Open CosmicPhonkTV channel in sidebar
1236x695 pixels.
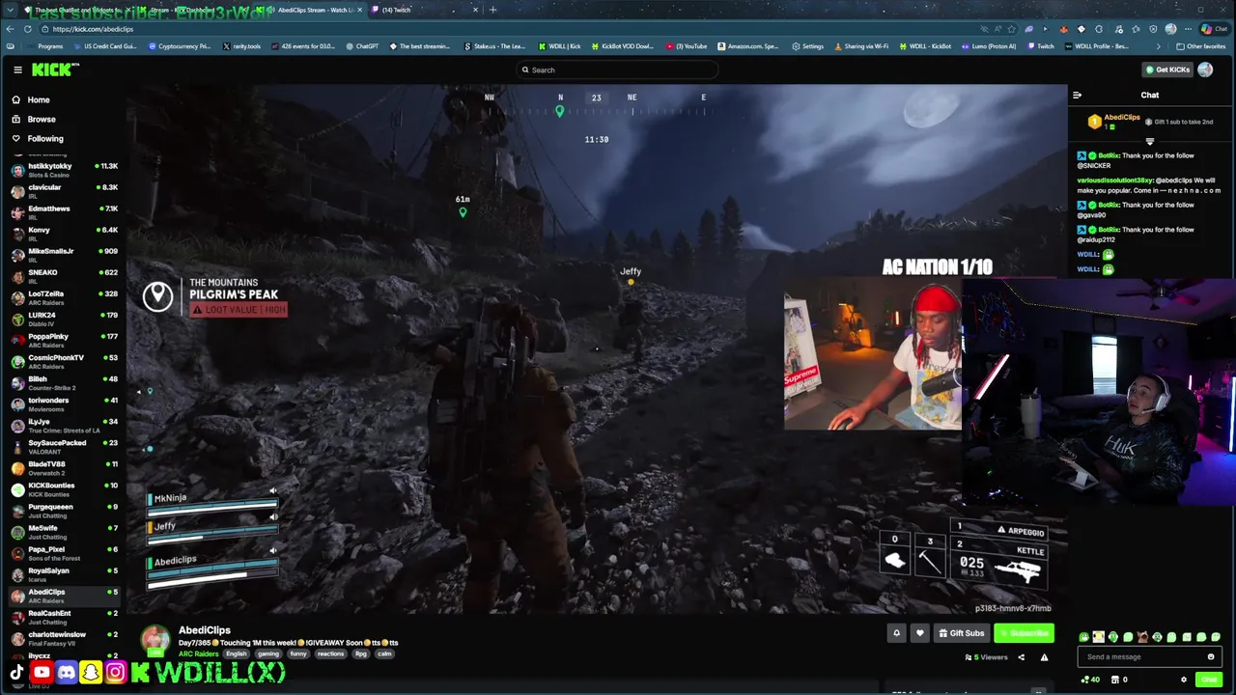(x=63, y=360)
